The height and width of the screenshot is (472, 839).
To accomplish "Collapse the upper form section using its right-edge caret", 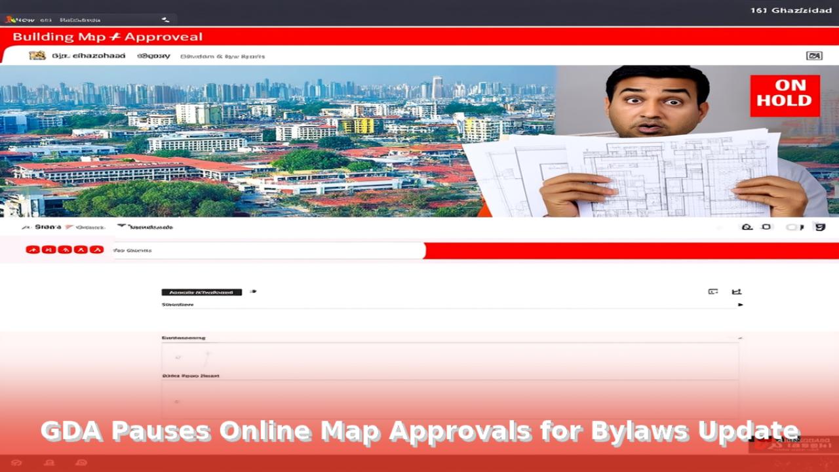I will 740,338.
